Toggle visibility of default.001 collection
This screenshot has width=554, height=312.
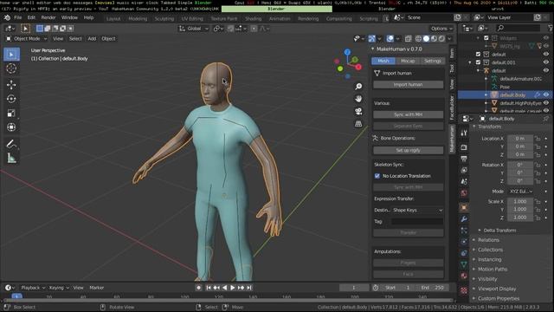(546, 62)
